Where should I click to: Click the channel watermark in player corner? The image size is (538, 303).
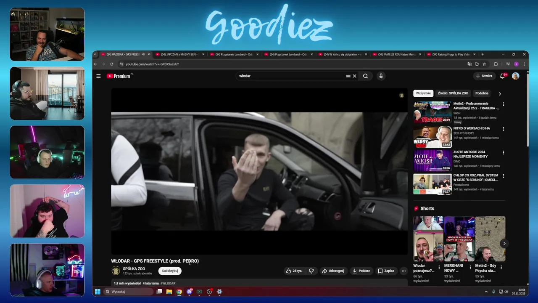coord(401,96)
